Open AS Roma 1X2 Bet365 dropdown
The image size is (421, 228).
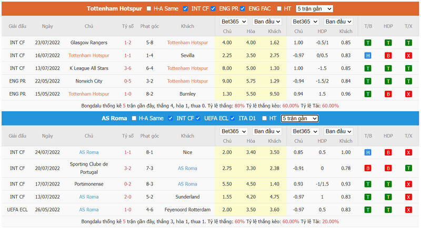234,131
